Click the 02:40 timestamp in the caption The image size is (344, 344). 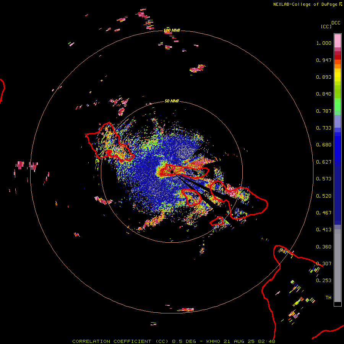(x=267, y=341)
